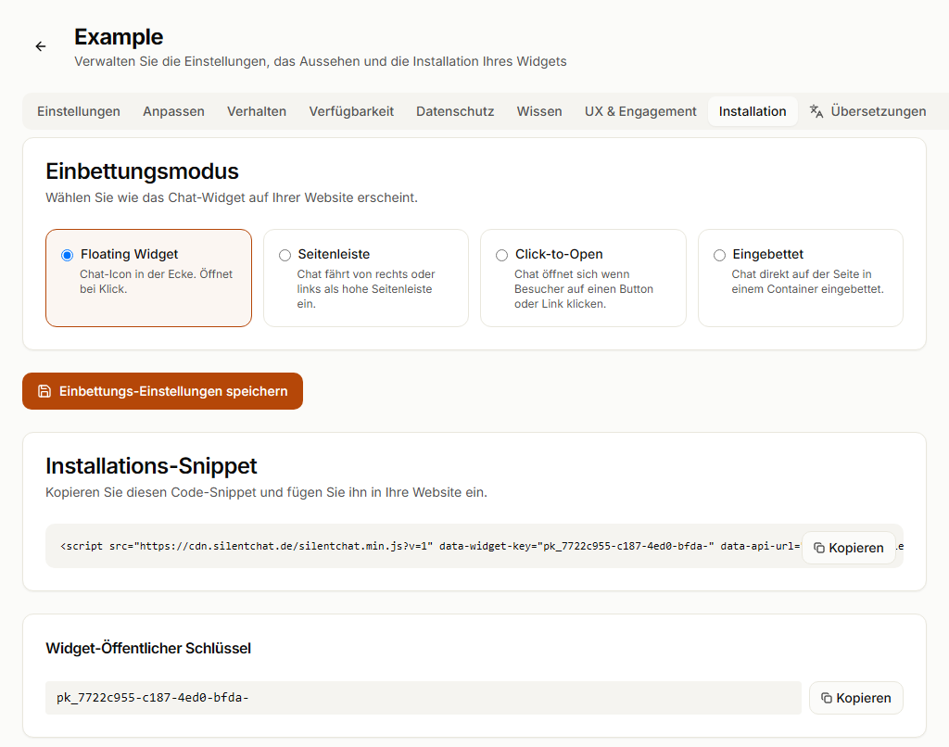949x747 pixels.
Task: Switch to the Verfügbarkeit tab
Action: 351,111
